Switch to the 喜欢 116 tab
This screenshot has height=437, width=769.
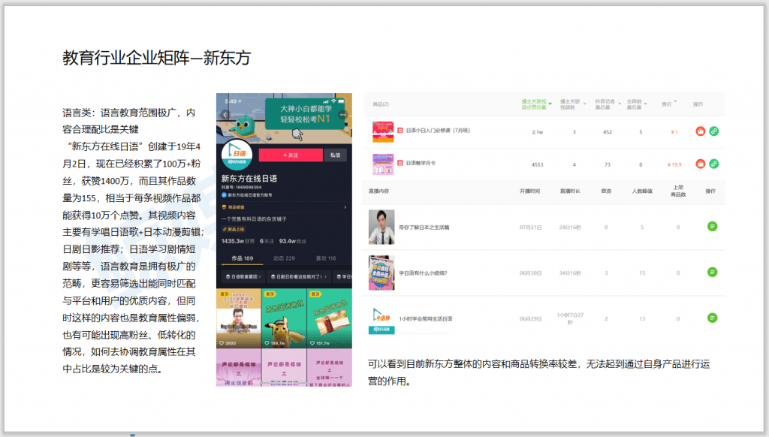coord(326,258)
